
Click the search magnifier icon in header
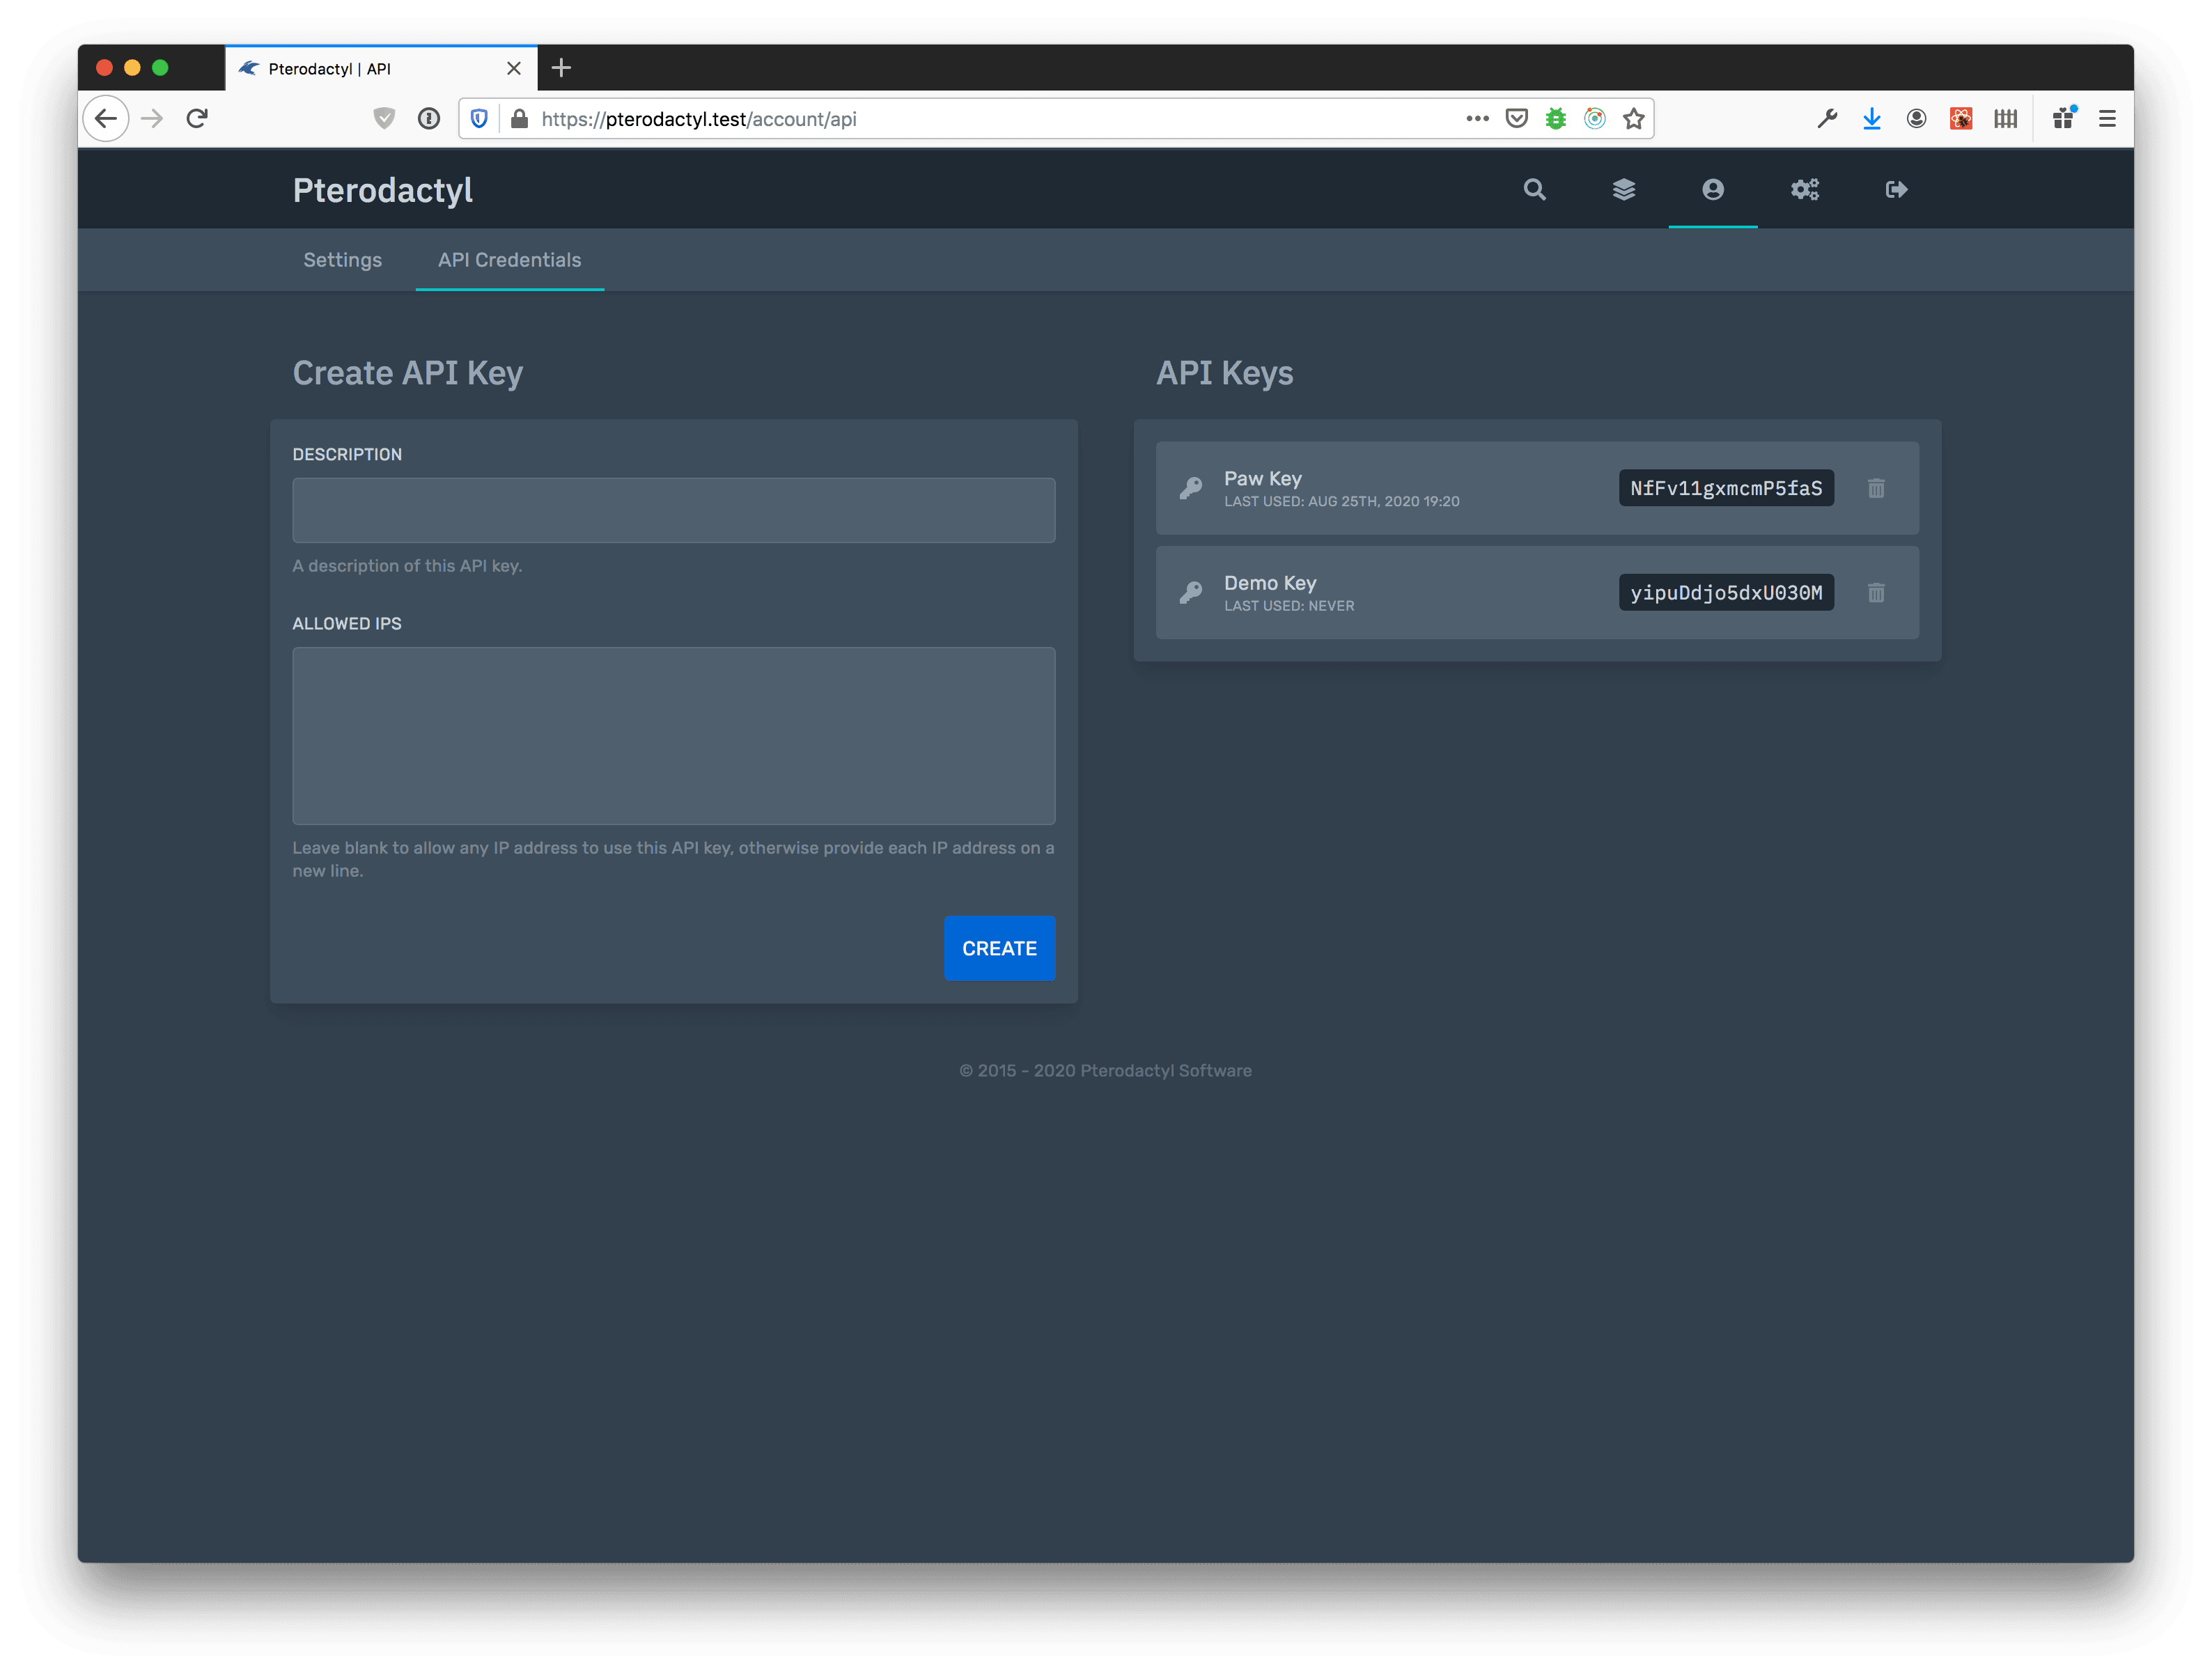(1534, 190)
